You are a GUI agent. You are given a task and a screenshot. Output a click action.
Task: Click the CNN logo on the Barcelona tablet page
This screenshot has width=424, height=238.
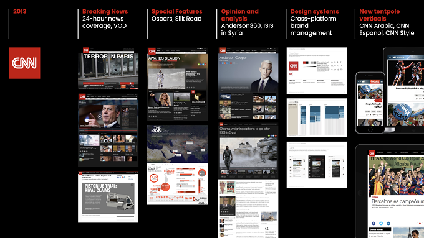point(372,153)
